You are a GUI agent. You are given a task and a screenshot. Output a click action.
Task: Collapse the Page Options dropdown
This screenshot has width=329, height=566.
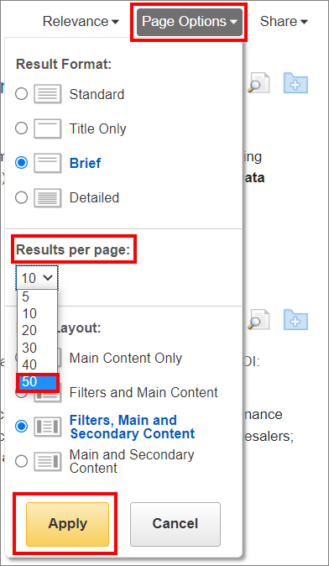pyautogui.click(x=190, y=22)
